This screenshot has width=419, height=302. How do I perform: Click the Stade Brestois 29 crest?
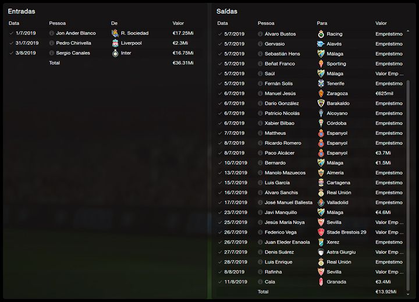(x=321, y=232)
